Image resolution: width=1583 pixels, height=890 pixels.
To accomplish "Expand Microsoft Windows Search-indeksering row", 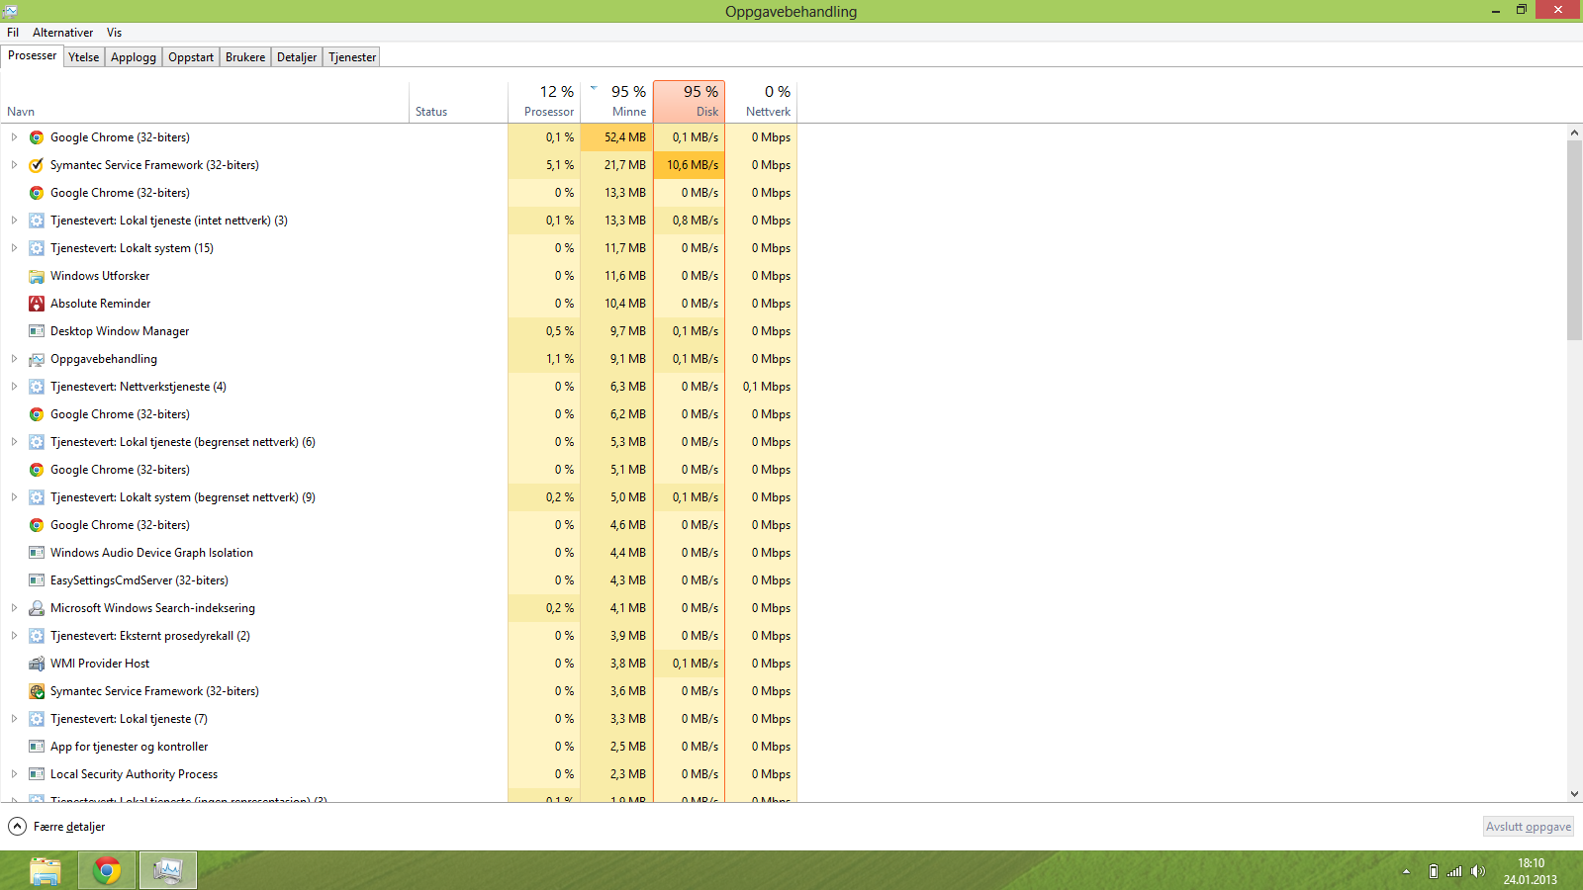I will click(x=14, y=608).
